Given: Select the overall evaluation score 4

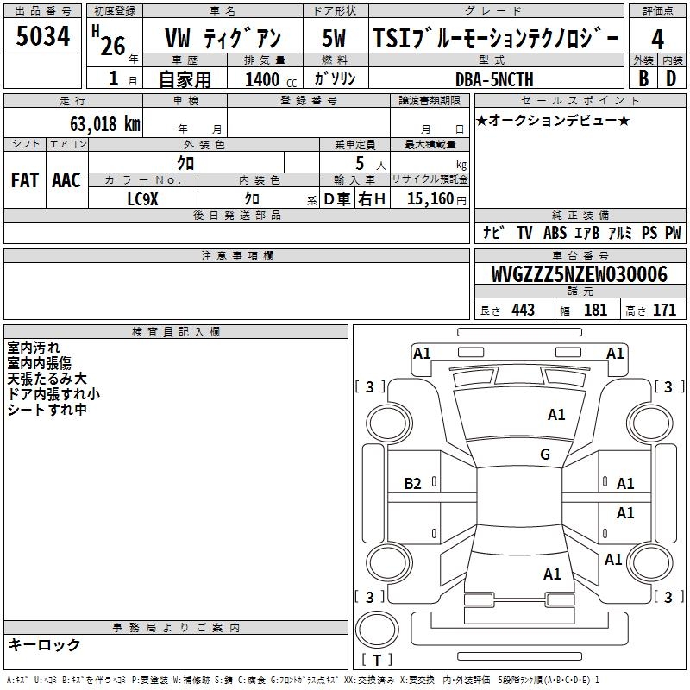Looking at the screenshot, I should (x=657, y=39).
